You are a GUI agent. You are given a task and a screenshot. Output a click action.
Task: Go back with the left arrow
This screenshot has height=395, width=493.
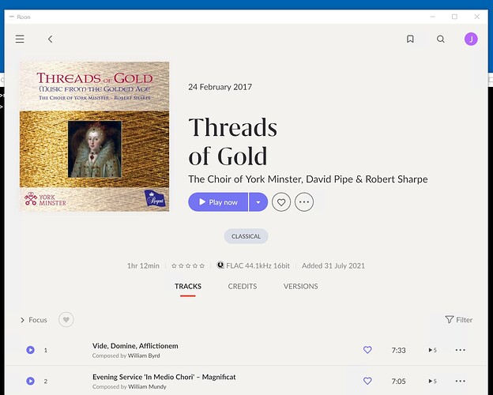(x=51, y=39)
